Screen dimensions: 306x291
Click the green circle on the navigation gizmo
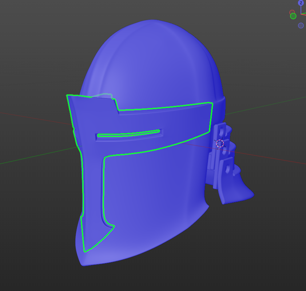pyautogui.click(x=293, y=16)
